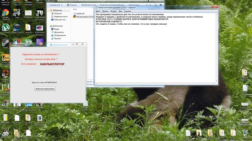Open the sinonim folder on the desktop
252x141 pixels.
tap(28, 29)
